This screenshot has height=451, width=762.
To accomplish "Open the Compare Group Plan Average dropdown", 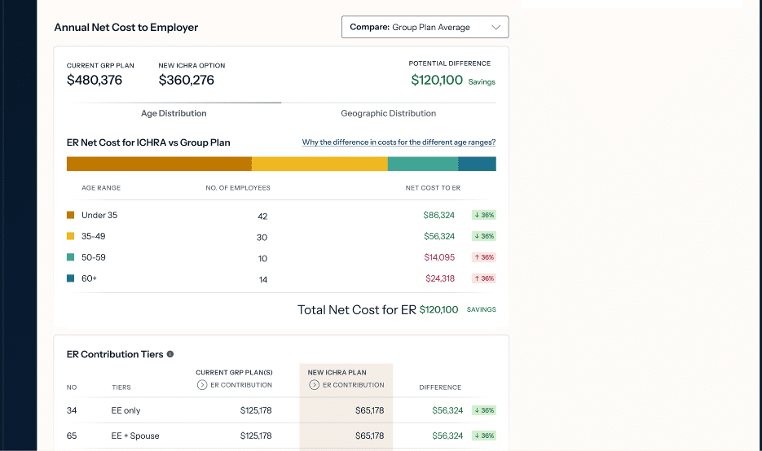I will coord(425,27).
